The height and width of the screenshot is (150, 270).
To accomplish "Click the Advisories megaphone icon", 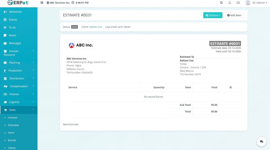I will [5, 12].
